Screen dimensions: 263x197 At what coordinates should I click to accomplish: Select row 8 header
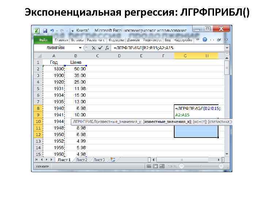(38, 108)
